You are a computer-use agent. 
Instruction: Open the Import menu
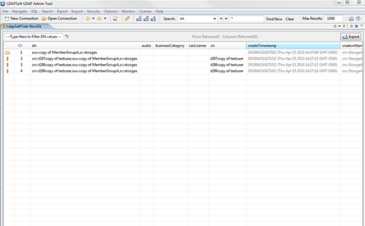pos(77,12)
